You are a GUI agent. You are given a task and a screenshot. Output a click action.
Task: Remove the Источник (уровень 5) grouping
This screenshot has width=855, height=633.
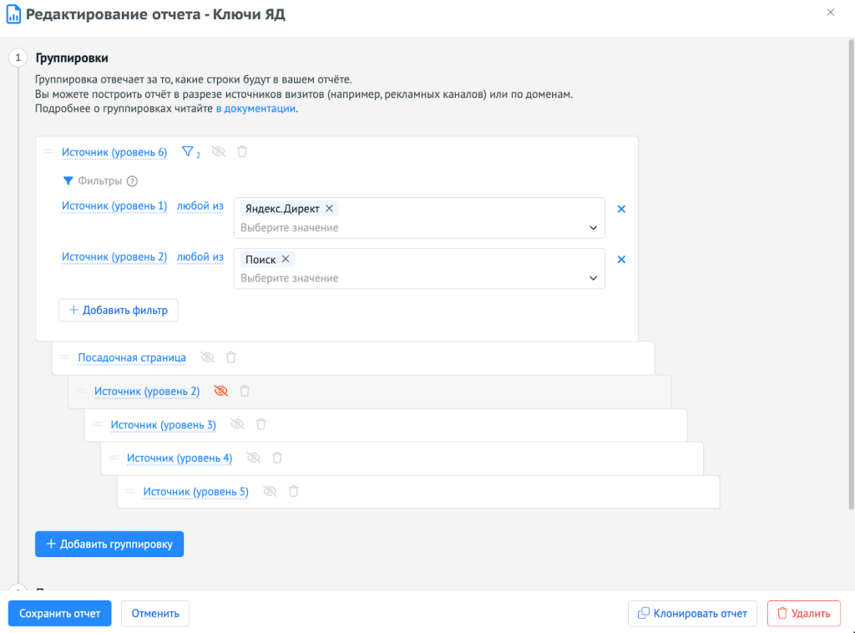pyautogui.click(x=293, y=492)
